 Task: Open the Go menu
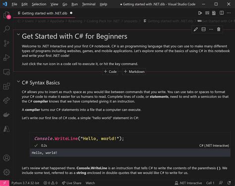(65, 4)
